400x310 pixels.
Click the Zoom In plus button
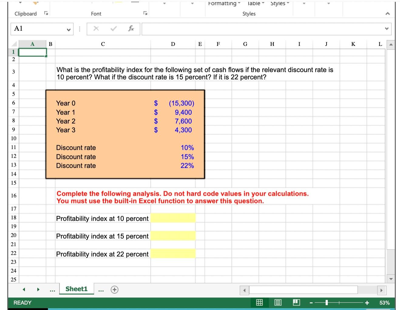(367, 302)
